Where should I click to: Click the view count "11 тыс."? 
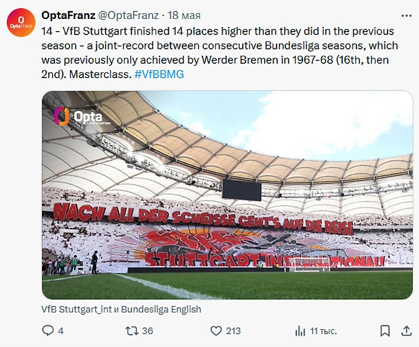pos(323,331)
